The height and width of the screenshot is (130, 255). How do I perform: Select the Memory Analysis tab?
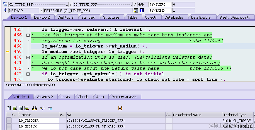tap(124, 97)
